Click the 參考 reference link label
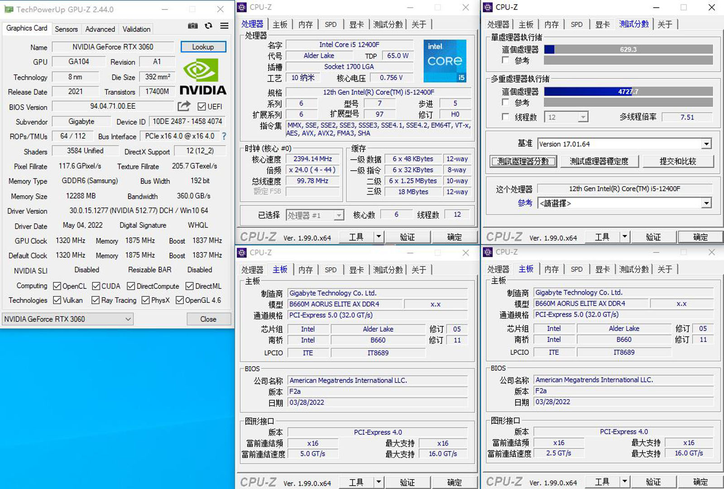Image resolution: width=724 pixels, height=489 pixels. (525, 203)
